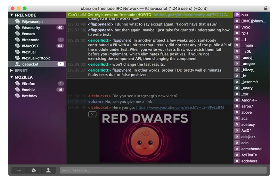Screen dimensions: 278x186
Task: Open the ##security channel
Action: pyautogui.click(x=37, y=28)
